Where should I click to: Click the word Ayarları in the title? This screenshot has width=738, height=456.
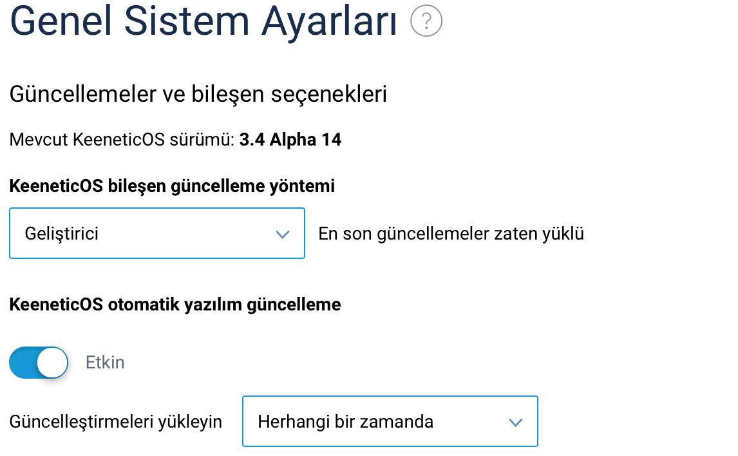[x=329, y=23]
